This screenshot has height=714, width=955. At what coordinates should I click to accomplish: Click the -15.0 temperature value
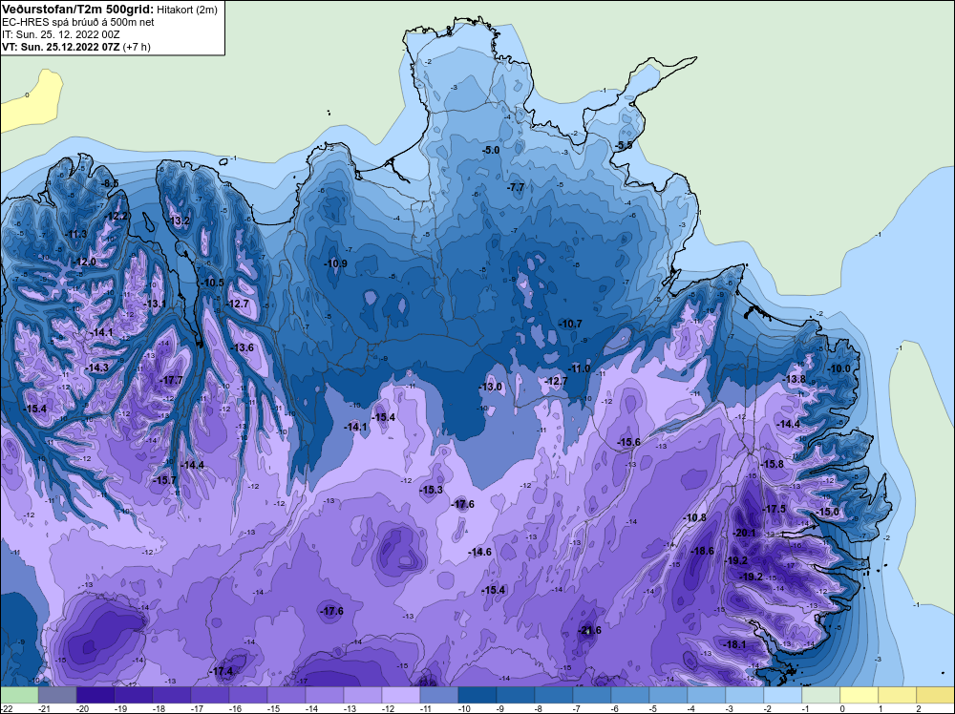tap(828, 512)
